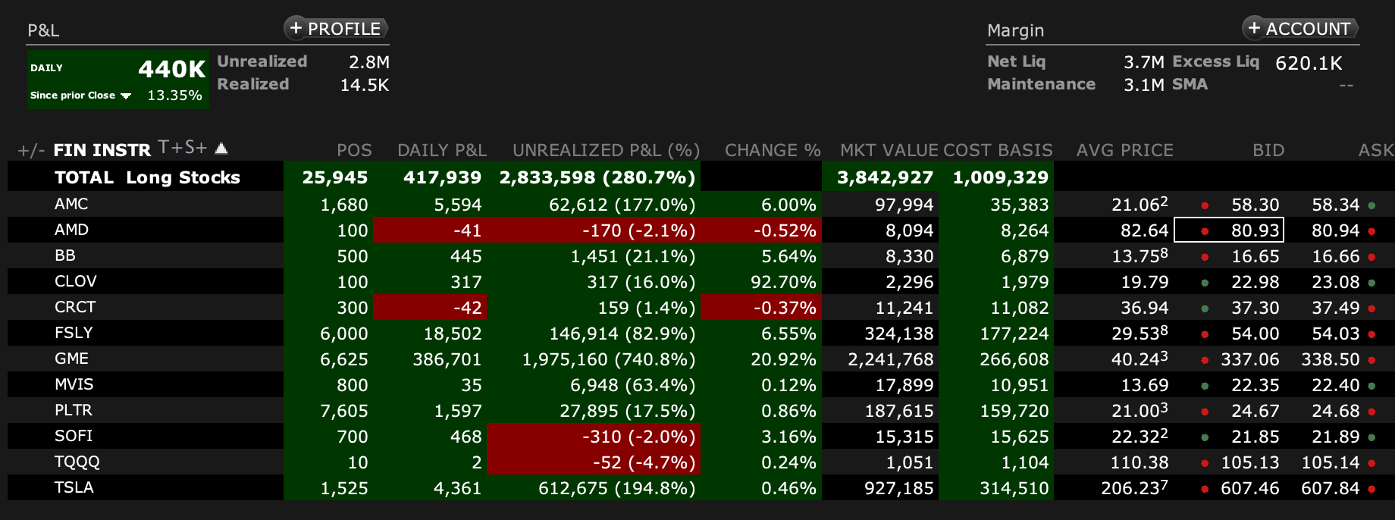Click the red dot before AMD bid
This screenshot has width=1395, height=520.
[x=1205, y=231]
